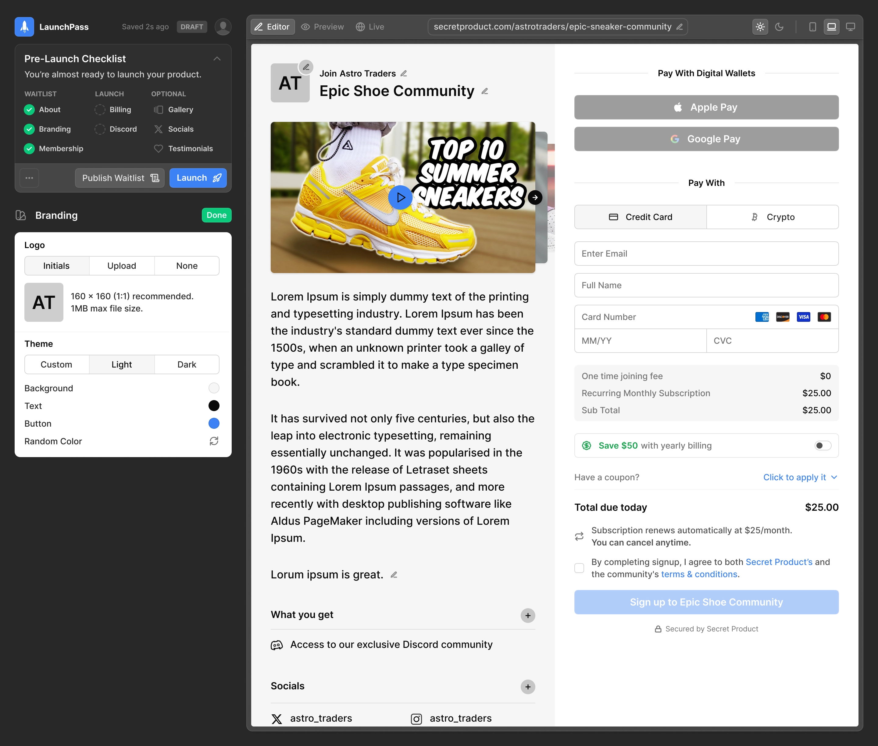Switch to light mode sun icon
878x746 pixels.
(760, 27)
